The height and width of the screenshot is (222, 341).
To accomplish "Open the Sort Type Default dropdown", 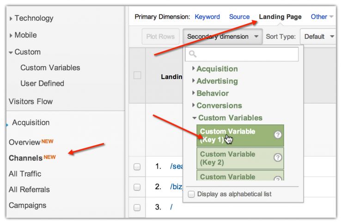I will pos(319,37).
